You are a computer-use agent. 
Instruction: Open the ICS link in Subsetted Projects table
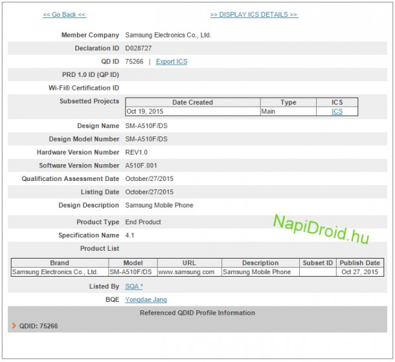click(337, 111)
